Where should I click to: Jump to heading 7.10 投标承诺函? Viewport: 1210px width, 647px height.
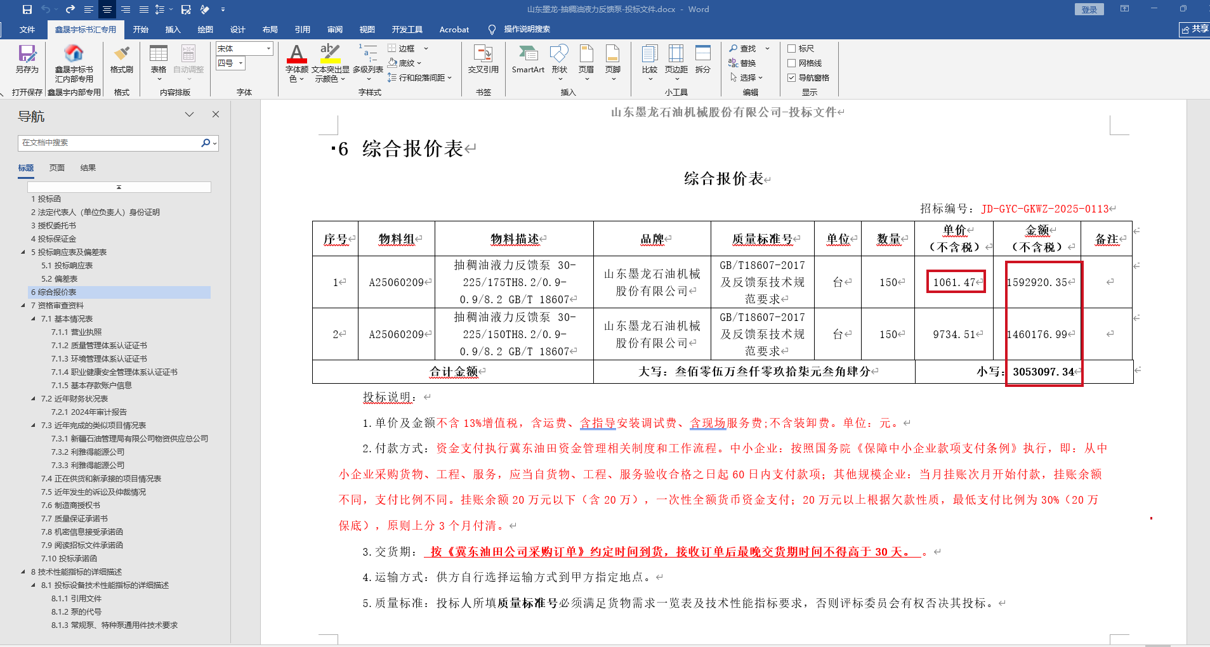point(69,558)
